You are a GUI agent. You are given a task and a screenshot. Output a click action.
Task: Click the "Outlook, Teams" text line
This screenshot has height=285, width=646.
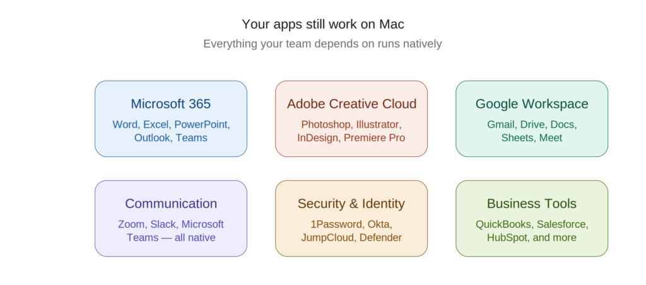(171, 137)
